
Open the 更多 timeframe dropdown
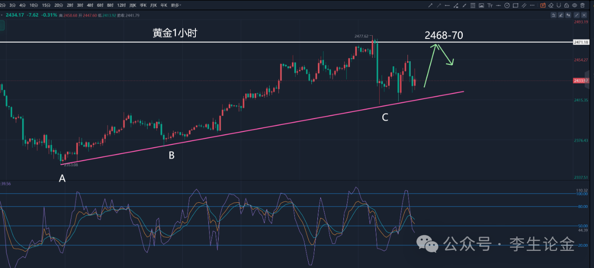tap(175, 6)
